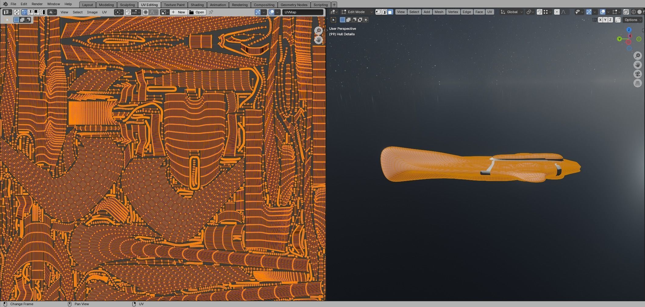Open the UV editor Image menu

tap(92, 12)
